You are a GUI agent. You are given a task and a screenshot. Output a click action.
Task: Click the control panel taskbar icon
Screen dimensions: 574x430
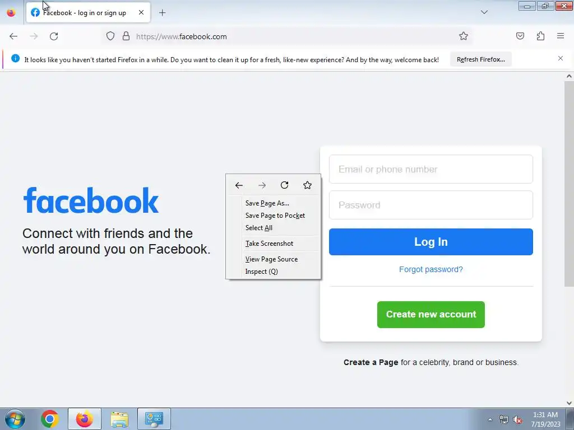[154, 419]
